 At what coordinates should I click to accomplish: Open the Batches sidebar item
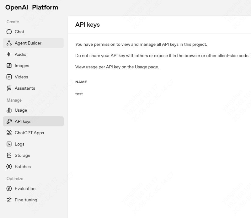(23, 167)
